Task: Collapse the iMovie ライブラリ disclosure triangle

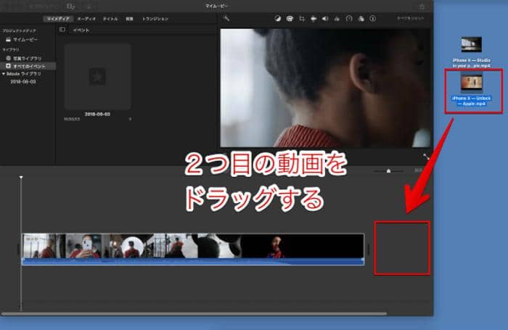Action: tap(4, 74)
